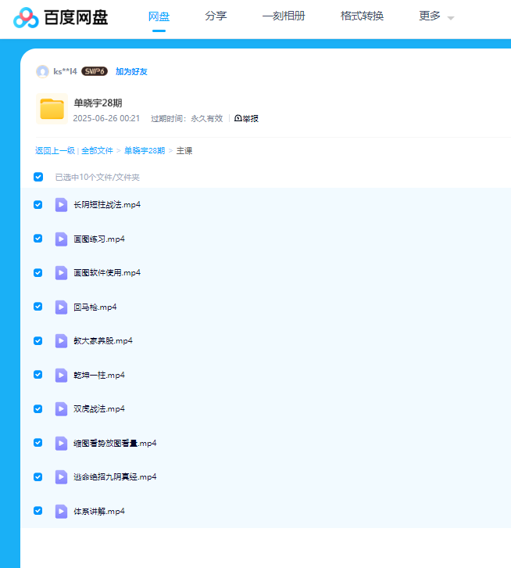Click video icon for 长阴短柱战法.mp4
This screenshot has width=511, height=568.
pos(61,205)
